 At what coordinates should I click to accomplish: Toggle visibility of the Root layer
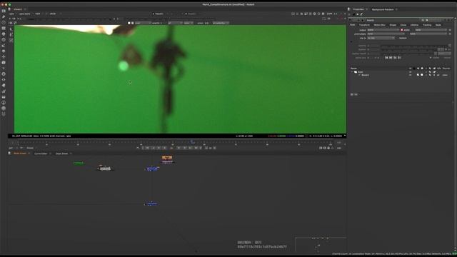[x=410, y=71]
